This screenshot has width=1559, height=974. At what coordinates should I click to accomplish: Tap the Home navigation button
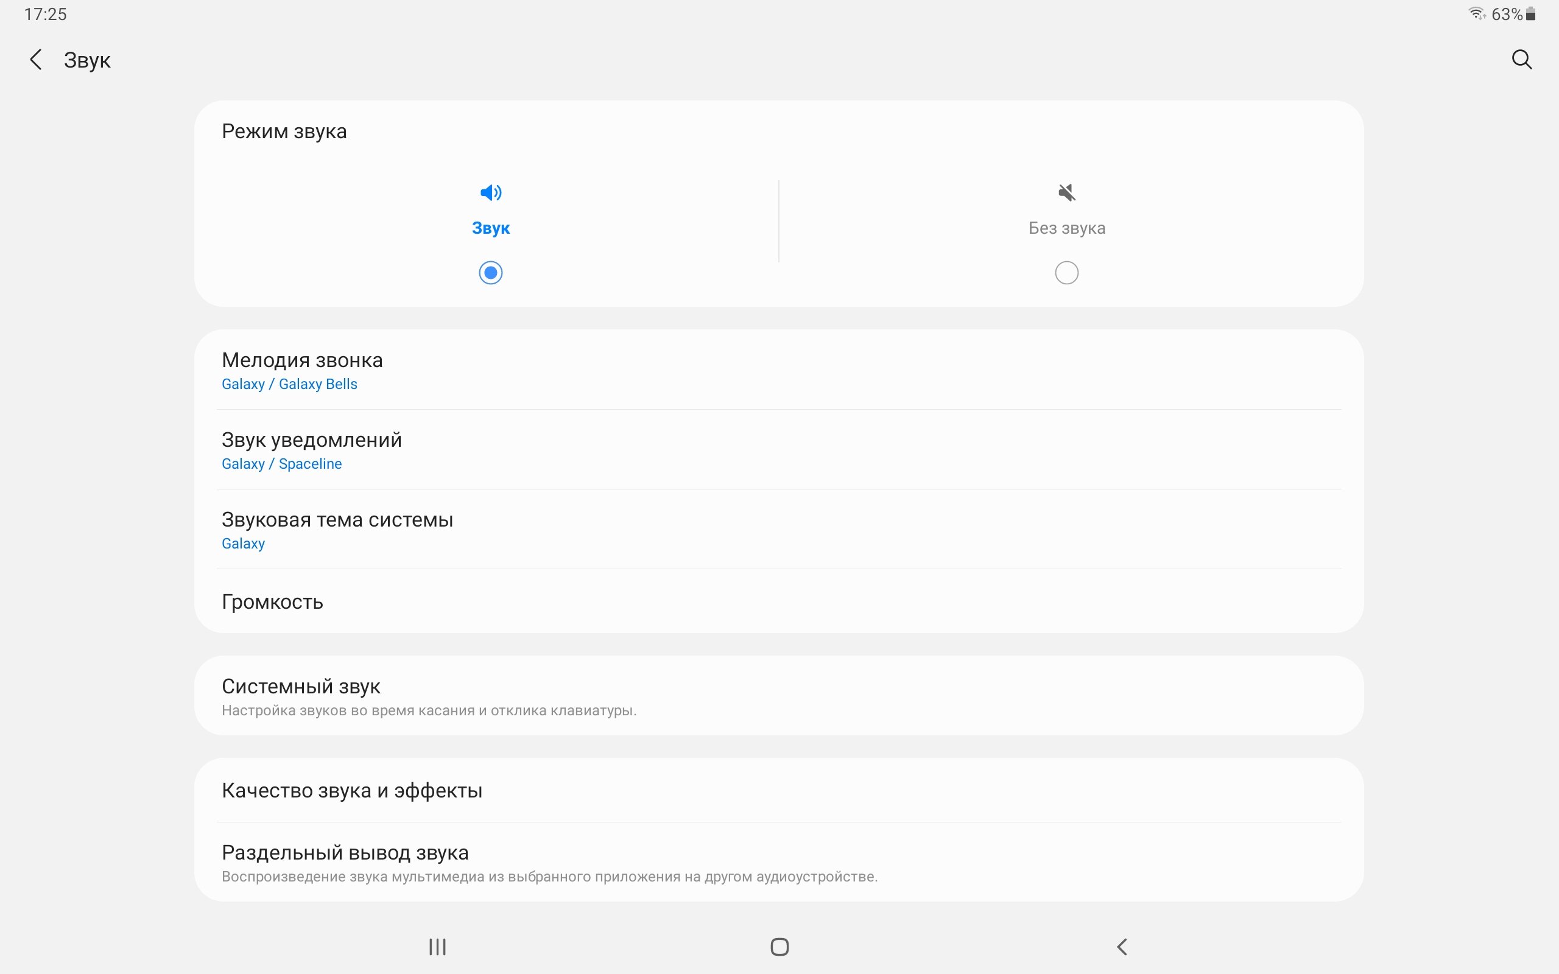779,946
